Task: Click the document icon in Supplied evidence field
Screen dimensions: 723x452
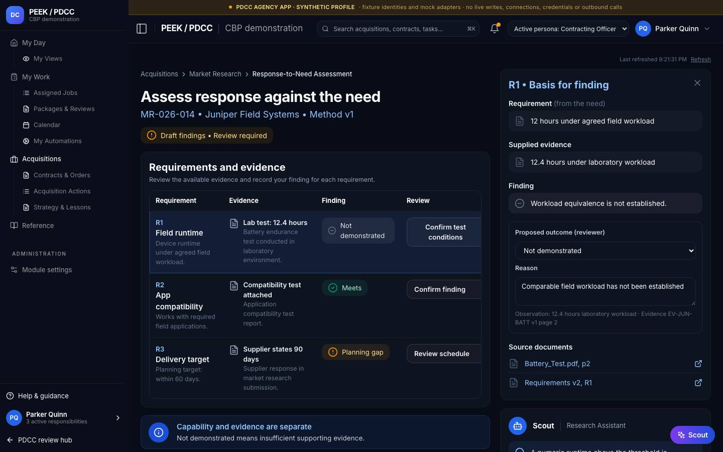Action: (520, 162)
